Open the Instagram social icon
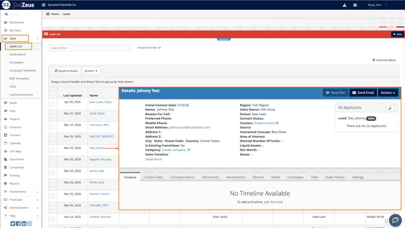The image size is (405, 228). [29, 224]
